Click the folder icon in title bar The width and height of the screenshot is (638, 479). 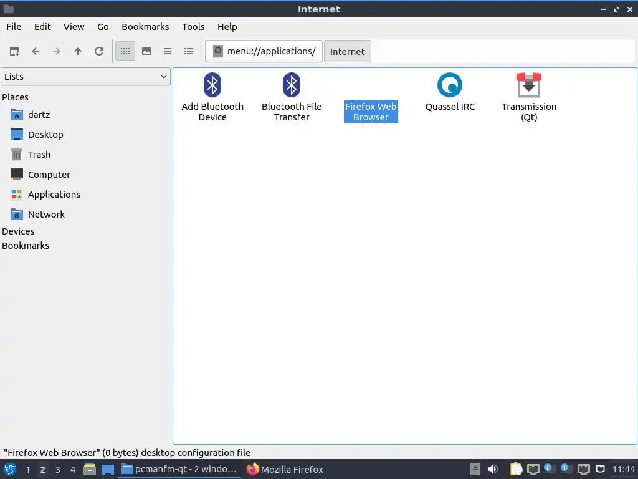[x=9, y=9]
